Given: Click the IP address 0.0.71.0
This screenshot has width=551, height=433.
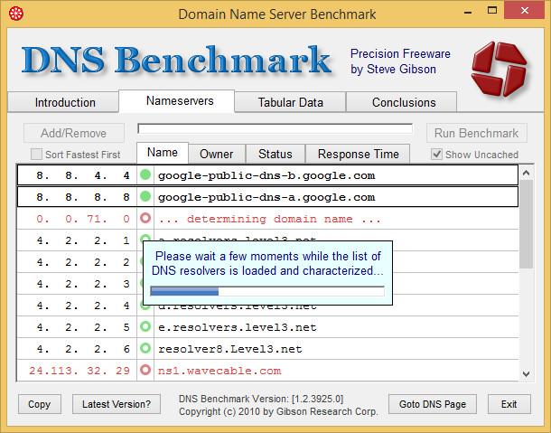Looking at the screenshot, I should pos(83,219).
